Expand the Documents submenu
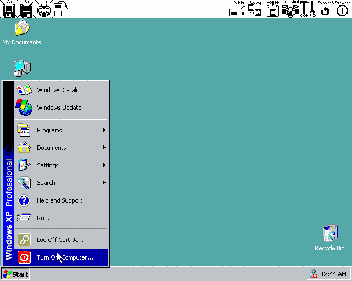Viewport: 352px width, 281px height. (x=62, y=148)
